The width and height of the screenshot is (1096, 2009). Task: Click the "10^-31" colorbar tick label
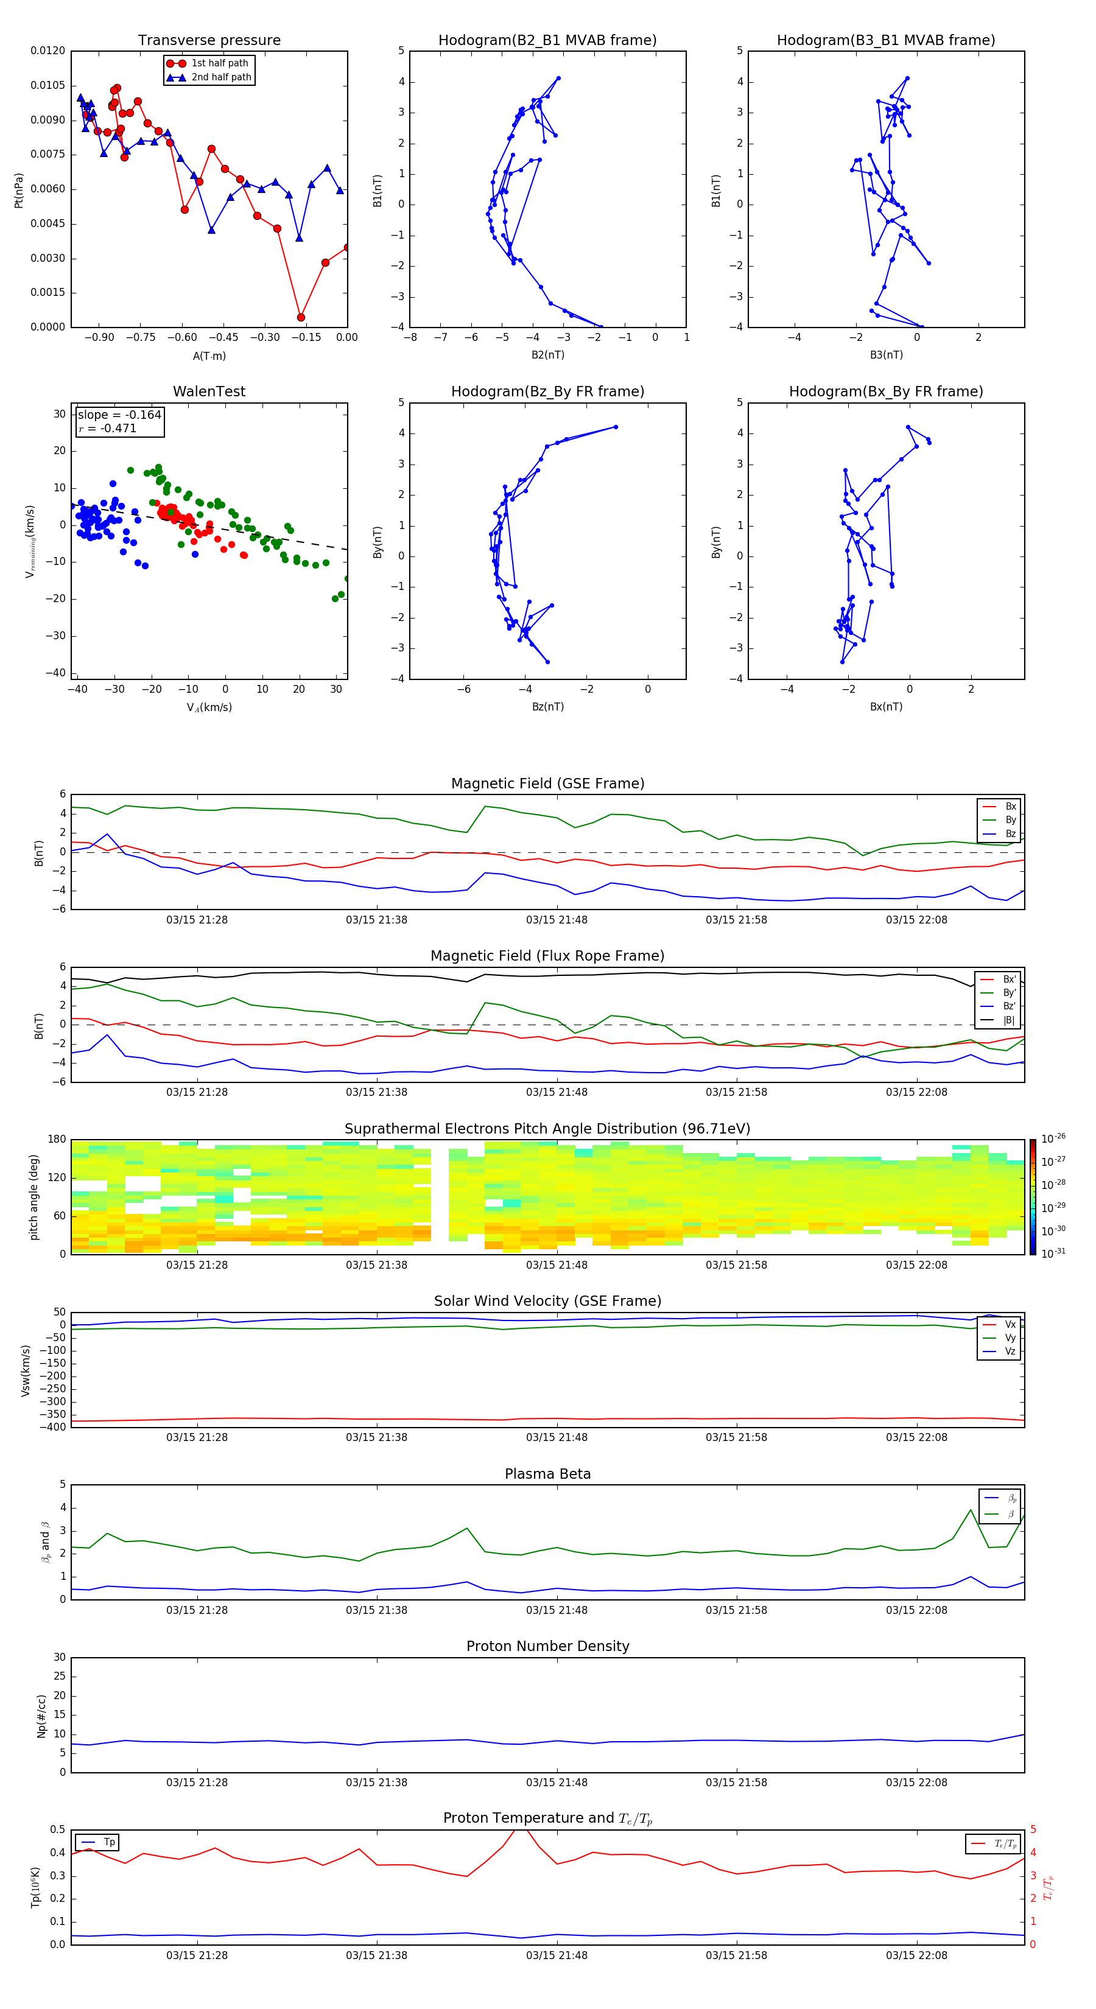(1053, 1253)
